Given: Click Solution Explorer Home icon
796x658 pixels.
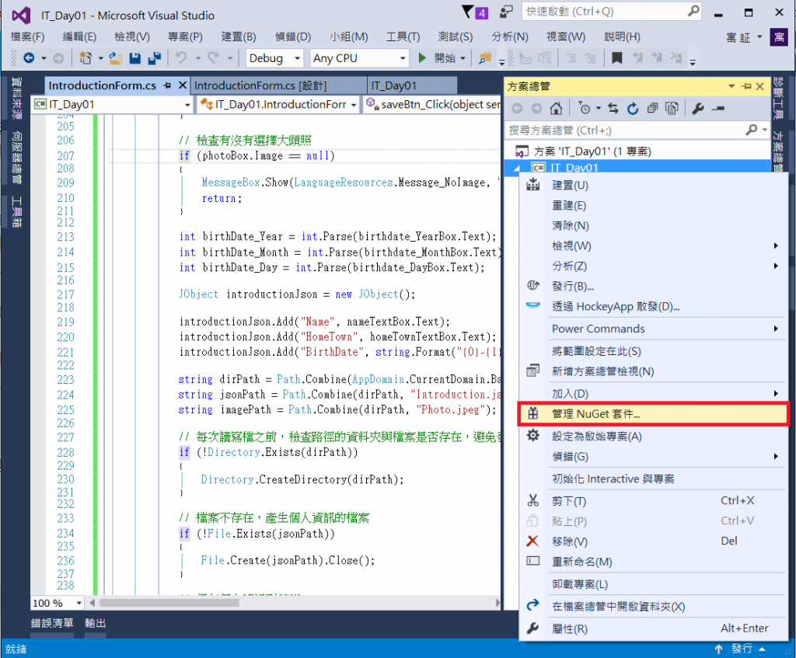Looking at the screenshot, I should click(557, 108).
